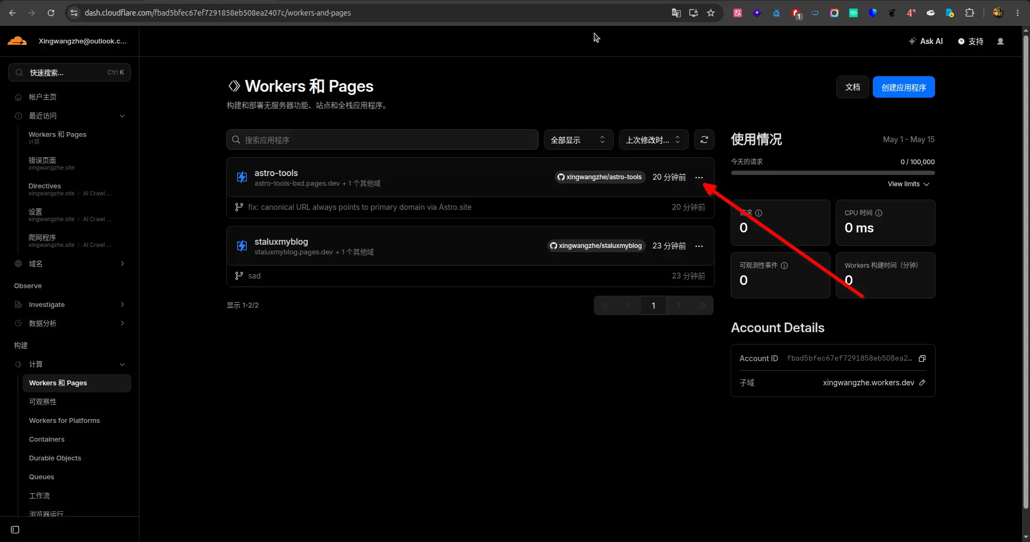Click today's requests usage progress bar

pos(833,173)
